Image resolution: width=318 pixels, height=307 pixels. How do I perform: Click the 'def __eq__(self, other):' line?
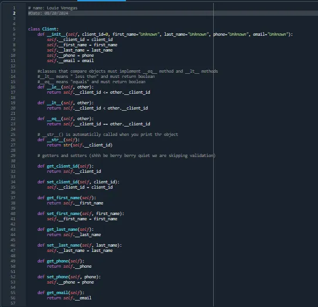(x=66, y=119)
